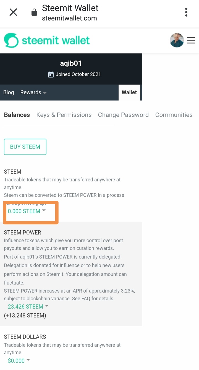Click the Steemit wallet logo

[x=47, y=40]
